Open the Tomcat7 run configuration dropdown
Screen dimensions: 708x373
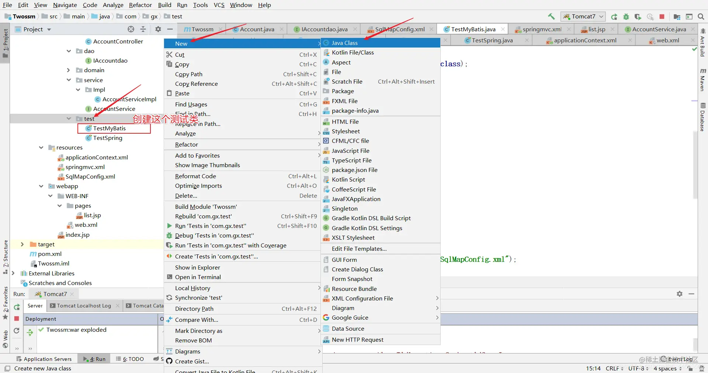pyautogui.click(x=583, y=17)
